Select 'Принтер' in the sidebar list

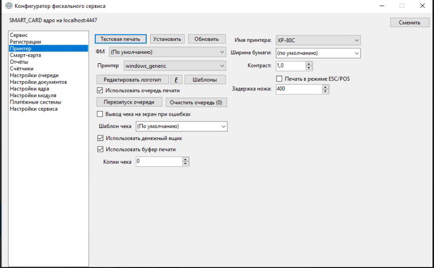pos(48,48)
